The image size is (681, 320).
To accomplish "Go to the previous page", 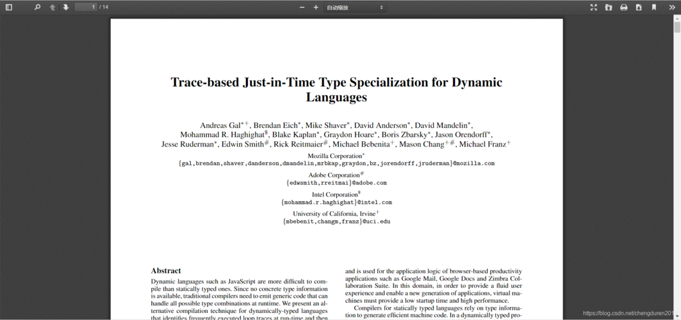I will pos(53,8).
